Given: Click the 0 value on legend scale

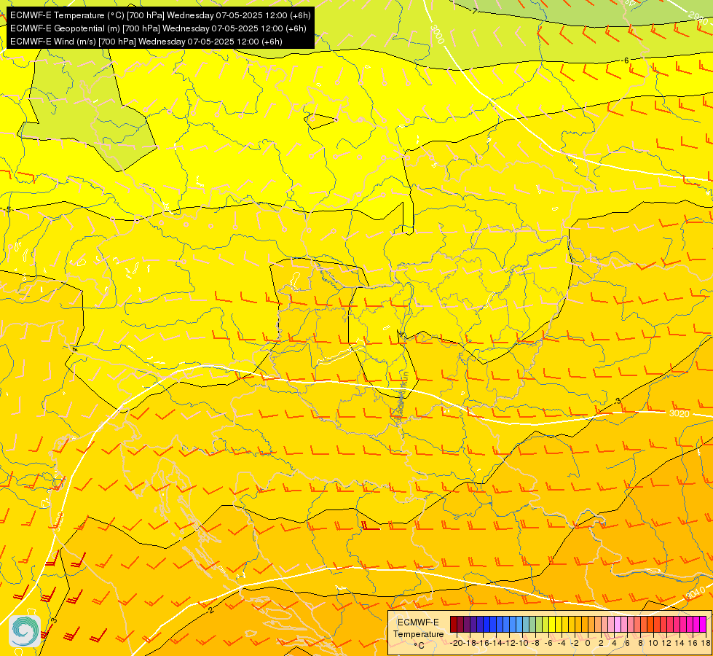Looking at the screenshot, I should [588, 643].
